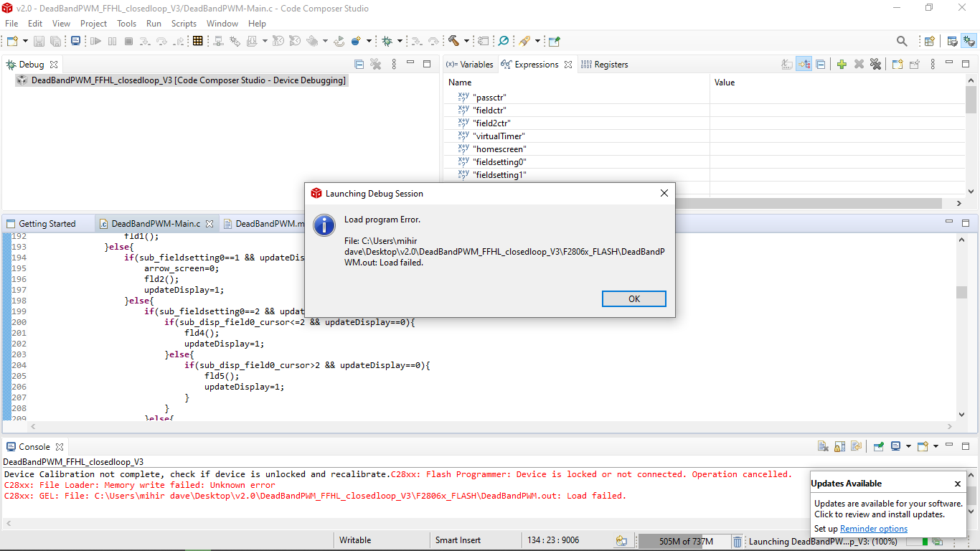The image size is (980, 551).
Task: Expand the Build hammer dropdown arrow
Action: (466, 42)
